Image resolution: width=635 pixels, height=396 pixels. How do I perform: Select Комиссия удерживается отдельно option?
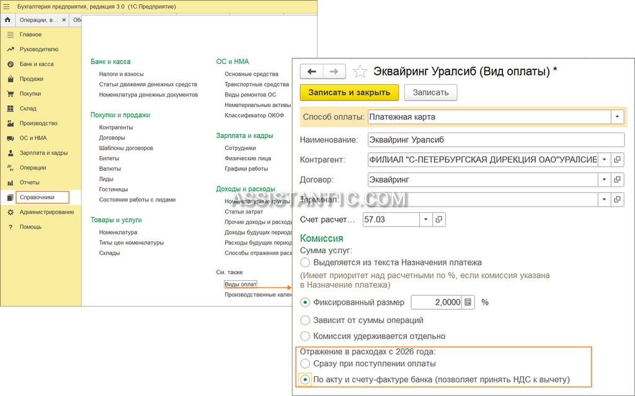click(305, 336)
